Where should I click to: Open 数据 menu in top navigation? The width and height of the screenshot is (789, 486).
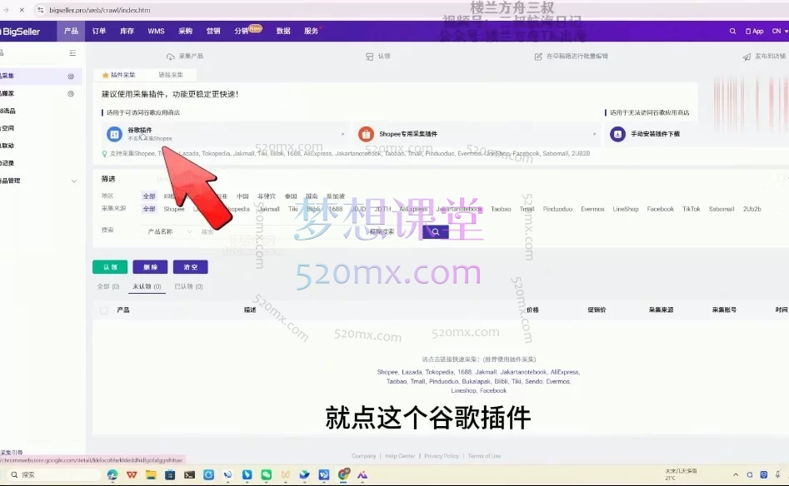[283, 31]
